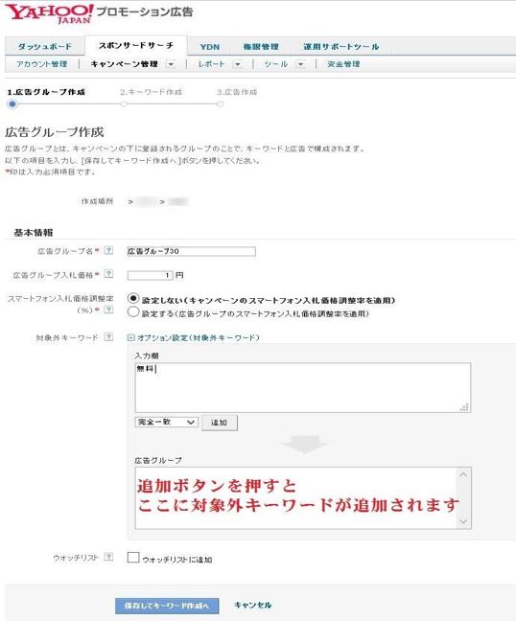Click 保存してキーワード作成へ button
This screenshot has height=621, width=516.
coord(167,606)
